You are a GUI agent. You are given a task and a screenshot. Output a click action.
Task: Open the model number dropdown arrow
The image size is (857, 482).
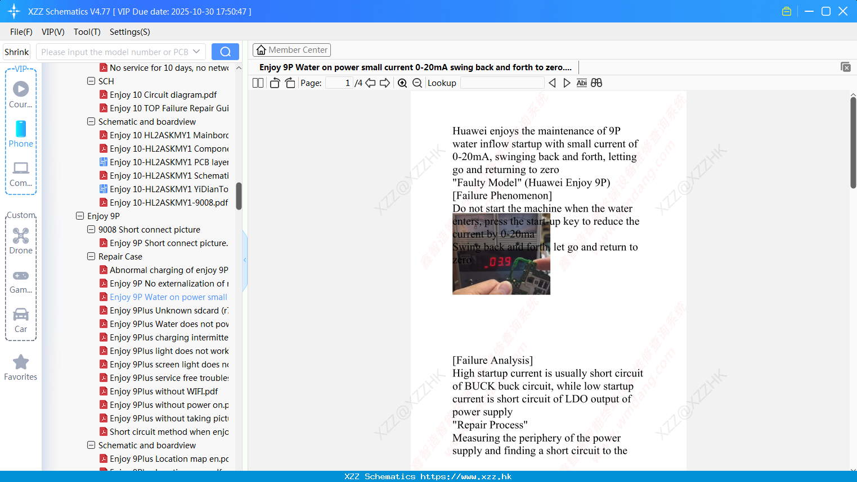pyautogui.click(x=196, y=52)
